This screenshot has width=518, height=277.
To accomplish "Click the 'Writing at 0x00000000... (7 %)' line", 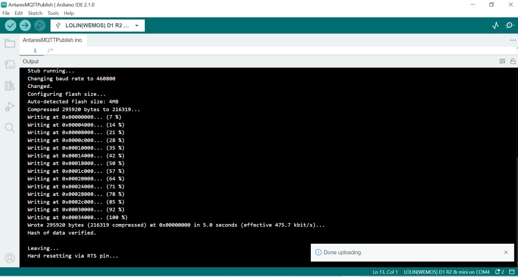I will click(74, 117).
